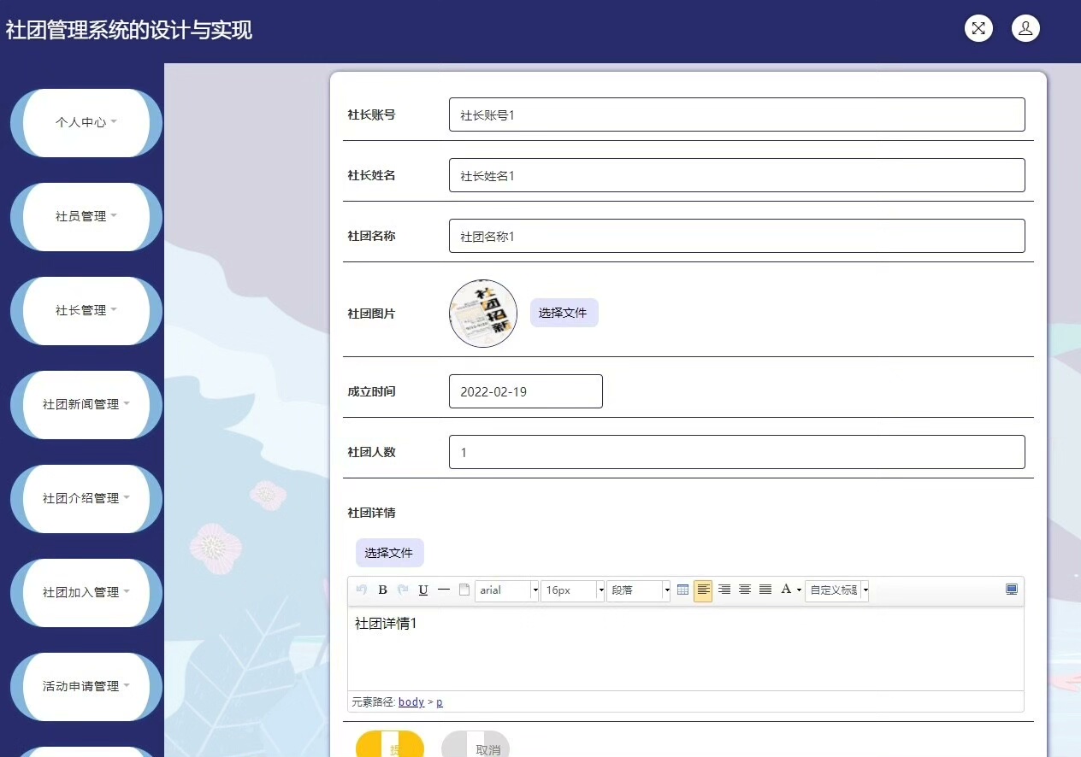Click 选择文件 button next to 社团图片
This screenshot has height=757, width=1081.
[x=564, y=313]
